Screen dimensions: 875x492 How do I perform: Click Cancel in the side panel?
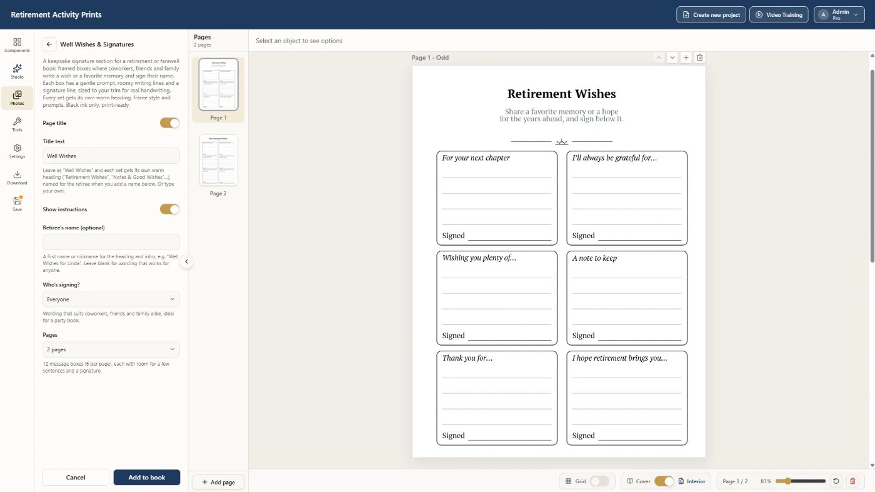[x=76, y=477]
